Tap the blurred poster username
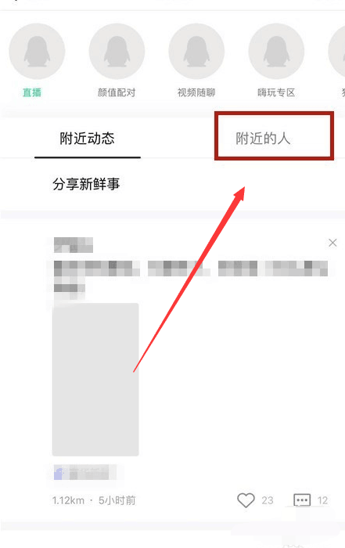 (74, 244)
